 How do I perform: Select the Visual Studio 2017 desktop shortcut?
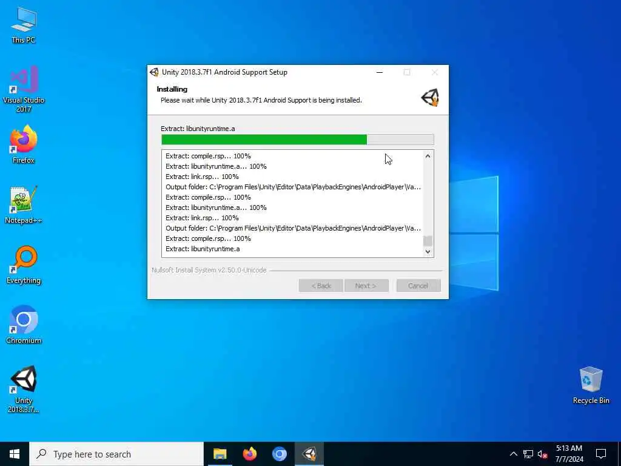[x=24, y=89]
